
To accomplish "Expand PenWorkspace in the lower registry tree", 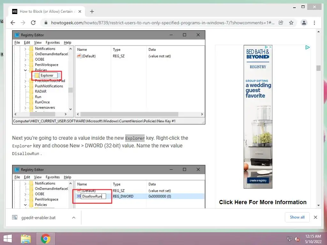I will [x=25, y=200].
